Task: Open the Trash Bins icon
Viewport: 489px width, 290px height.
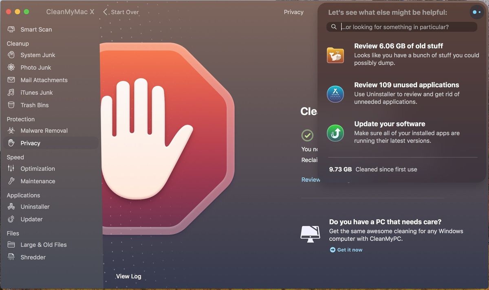Action: 11,105
